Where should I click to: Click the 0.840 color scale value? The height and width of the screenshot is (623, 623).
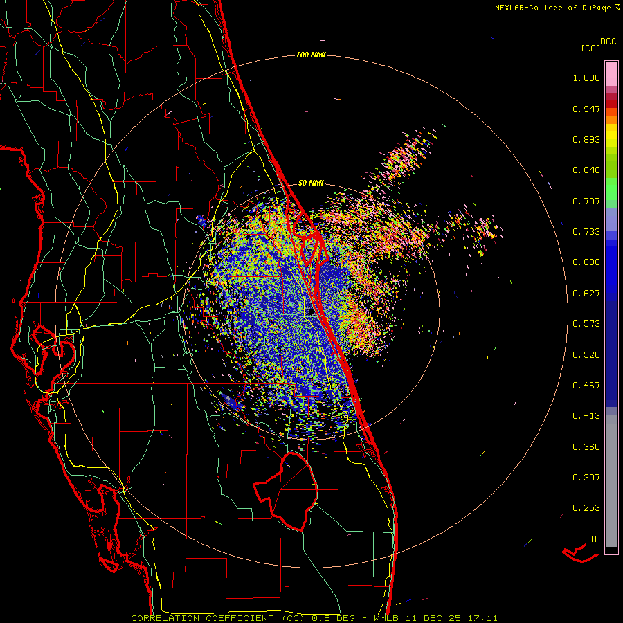coord(586,170)
